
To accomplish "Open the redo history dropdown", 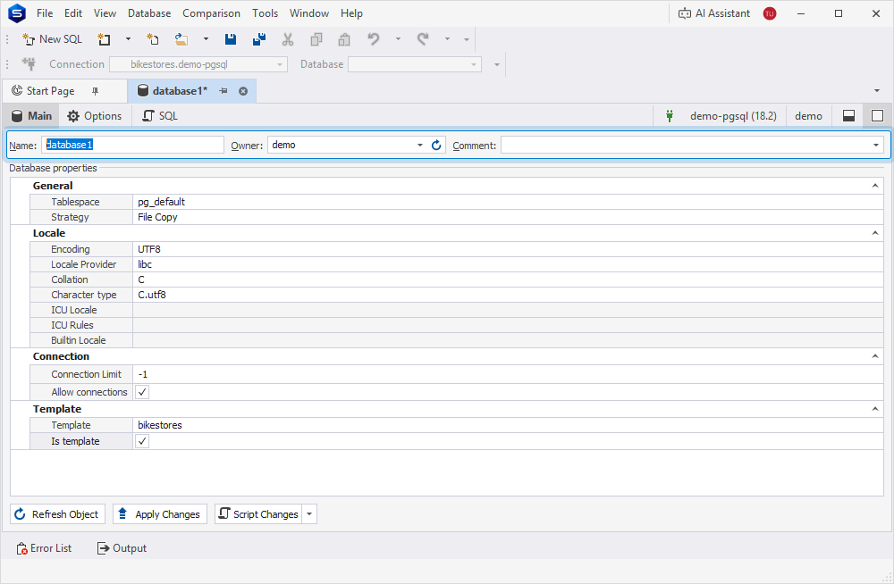I will click(447, 39).
